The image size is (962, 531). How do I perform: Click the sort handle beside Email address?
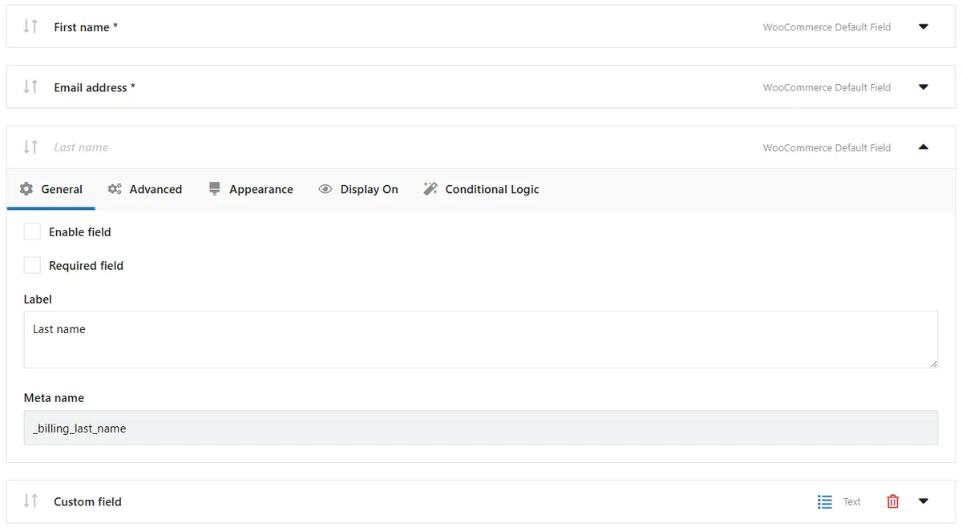coord(30,86)
